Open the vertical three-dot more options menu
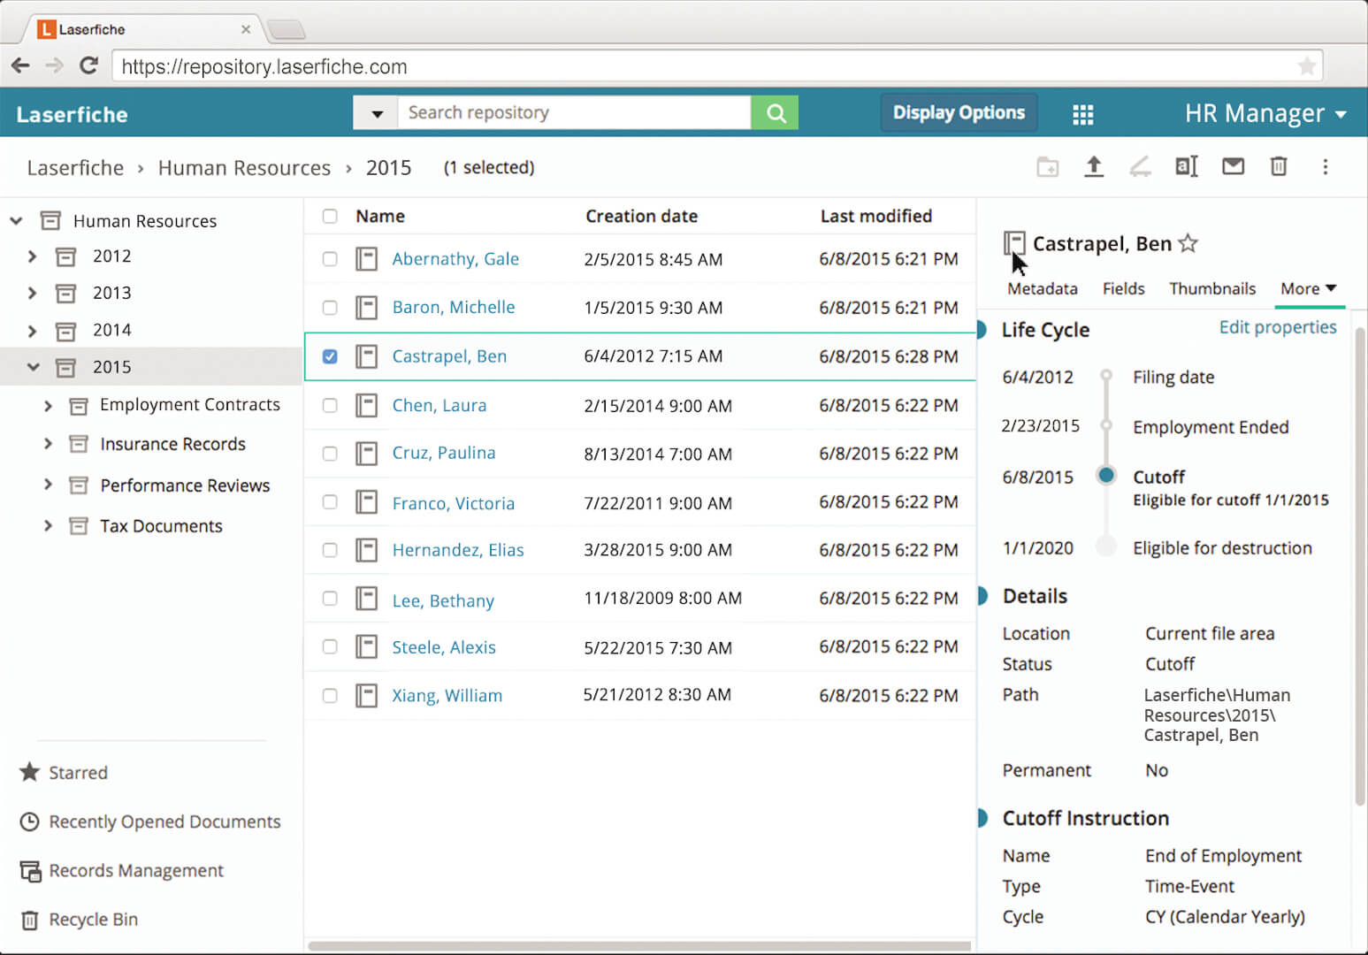Screen dimensions: 1368x955 [1325, 166]
